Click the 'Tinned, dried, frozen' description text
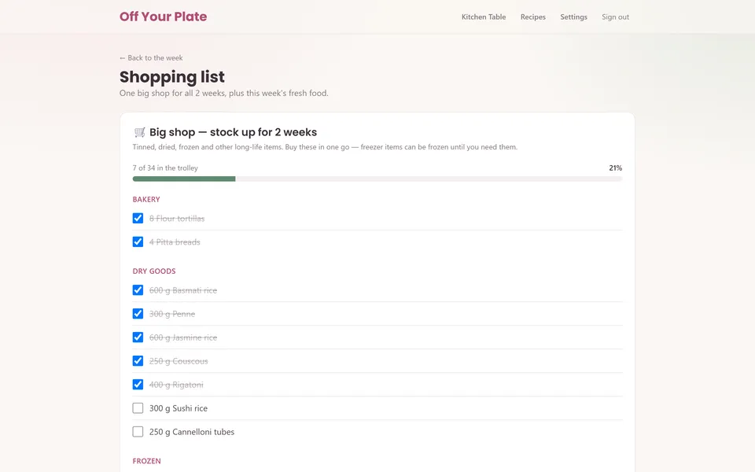755x472 pixels. point(325,147)
